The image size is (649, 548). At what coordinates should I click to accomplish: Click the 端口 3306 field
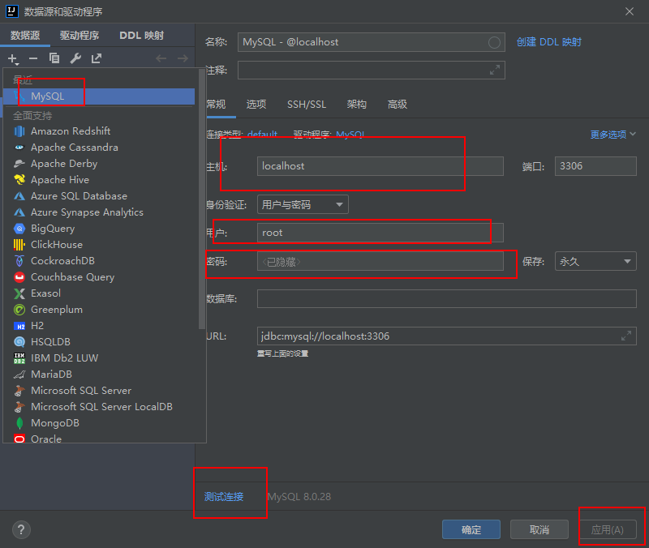pyautogui.click(x=595, y=166)
